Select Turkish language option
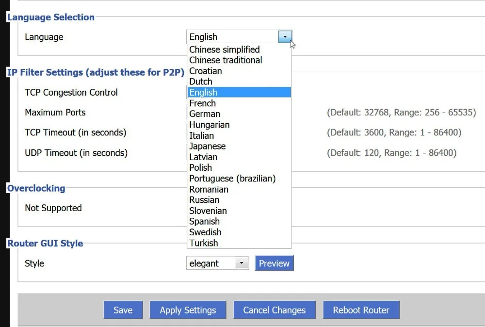 pyautogui.click(x=239, y=243)
